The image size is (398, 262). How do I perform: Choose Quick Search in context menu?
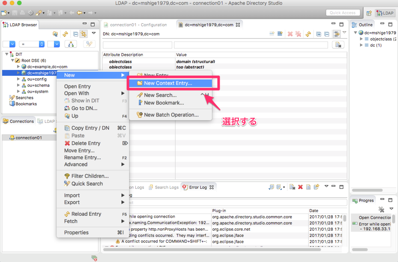93,184
